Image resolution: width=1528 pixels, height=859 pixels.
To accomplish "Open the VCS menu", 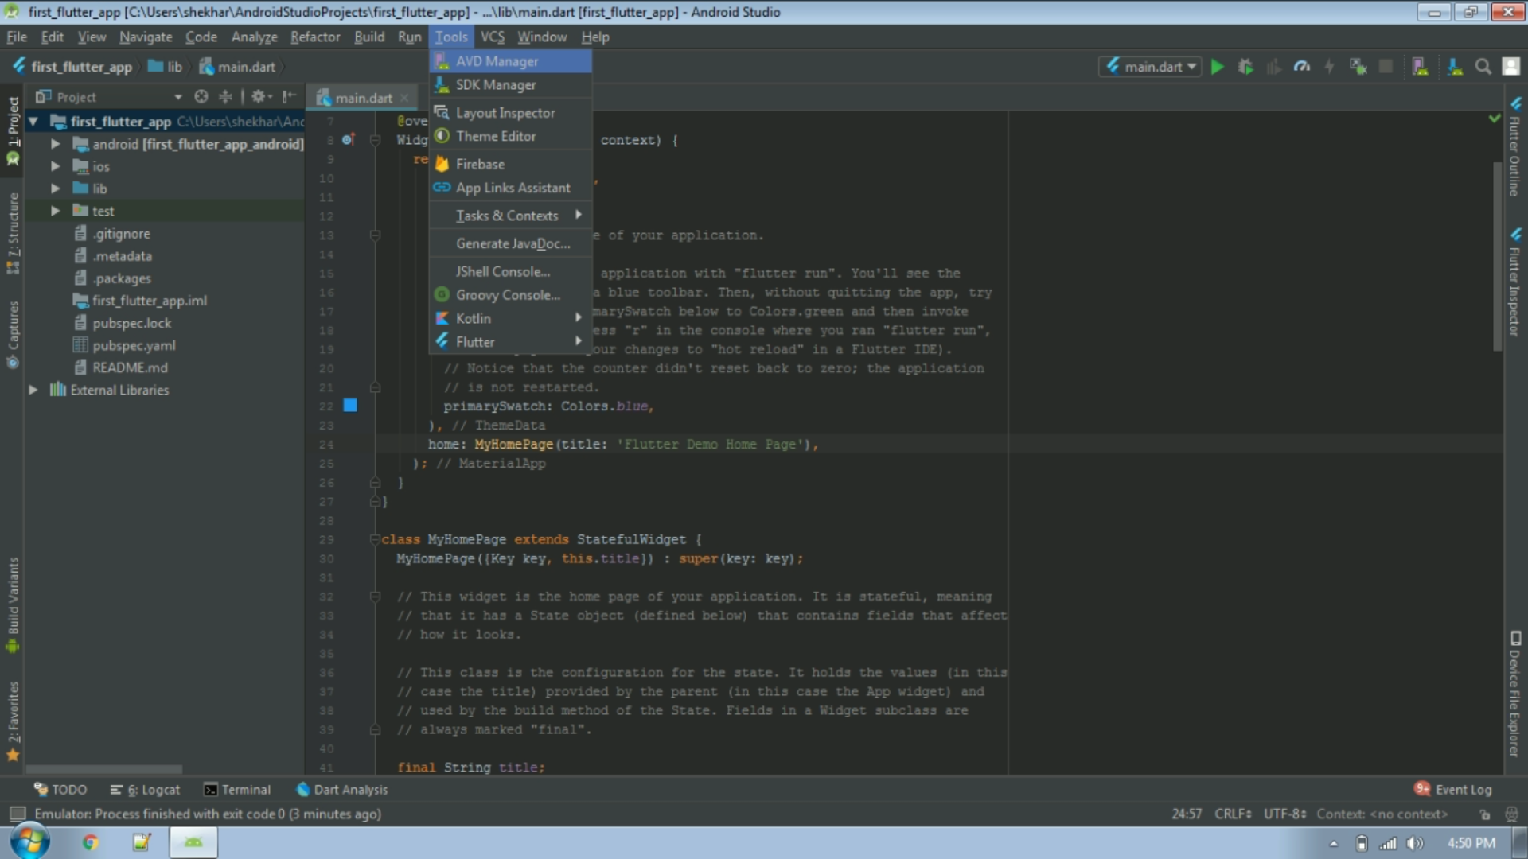I will point(492,37).
